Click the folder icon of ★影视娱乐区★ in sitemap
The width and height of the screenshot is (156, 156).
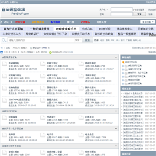click(x=126, y=66)
